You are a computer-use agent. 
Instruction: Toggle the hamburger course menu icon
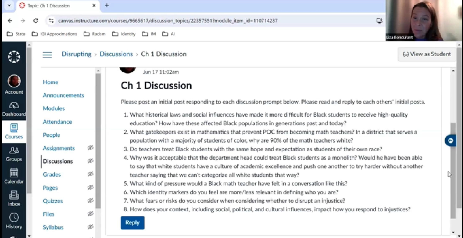pyautogui.click(x=47, y=55)
